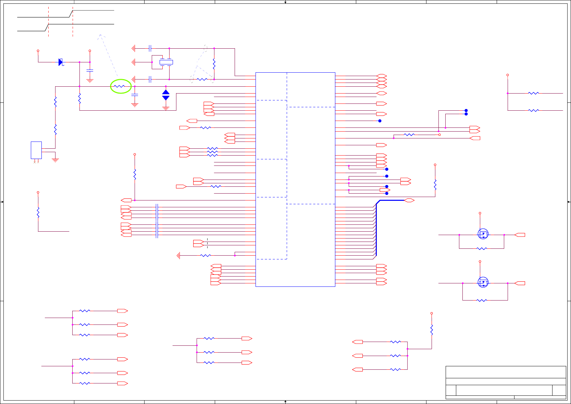The image size is (571, 404).
Task: Select the capacitor above the crystal
Action: [x=150, y=48]
